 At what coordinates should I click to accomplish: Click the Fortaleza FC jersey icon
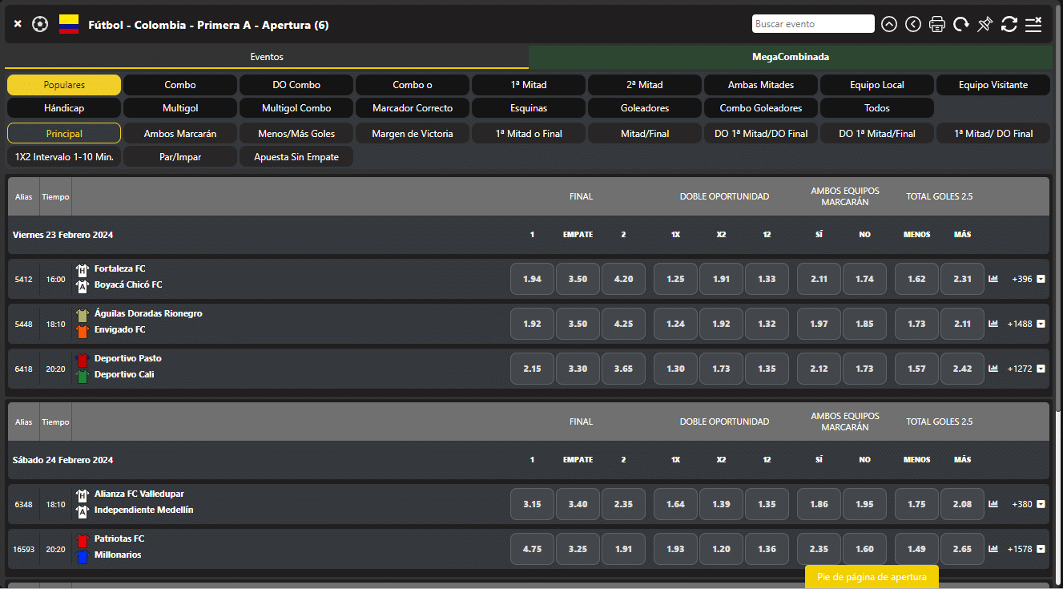tap(82, 270)
